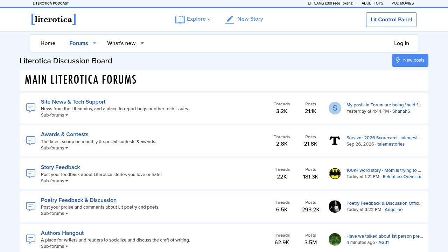Viewport: 448px width, 252px height.
Task: Open the Literotica logo homepage
Action: point(54,19)
